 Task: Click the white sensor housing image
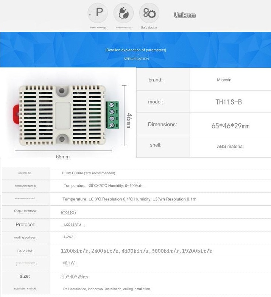(x=61, y=114)
